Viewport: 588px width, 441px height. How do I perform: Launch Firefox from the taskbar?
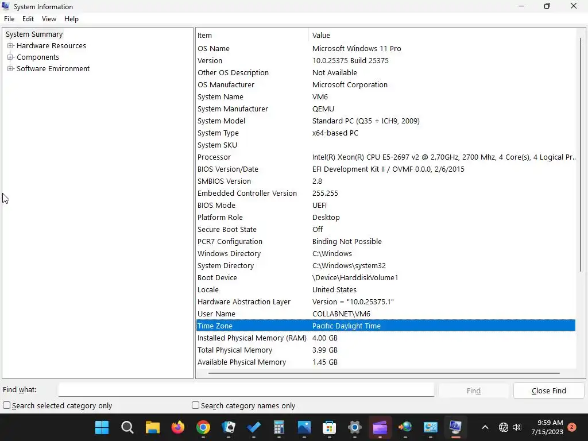pos(178,427)
